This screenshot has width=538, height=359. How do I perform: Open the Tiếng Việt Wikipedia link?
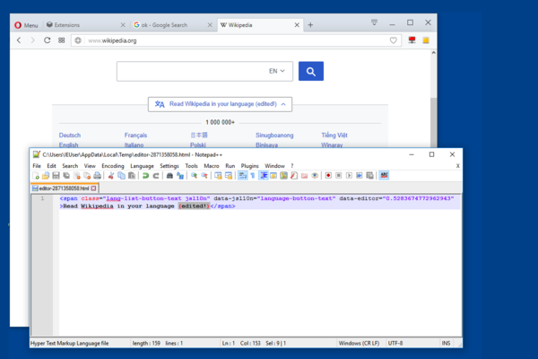(x=334, y=136)
